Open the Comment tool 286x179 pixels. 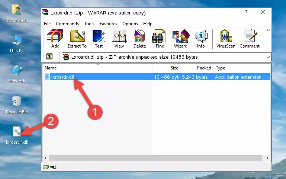[x=250, y=39]
